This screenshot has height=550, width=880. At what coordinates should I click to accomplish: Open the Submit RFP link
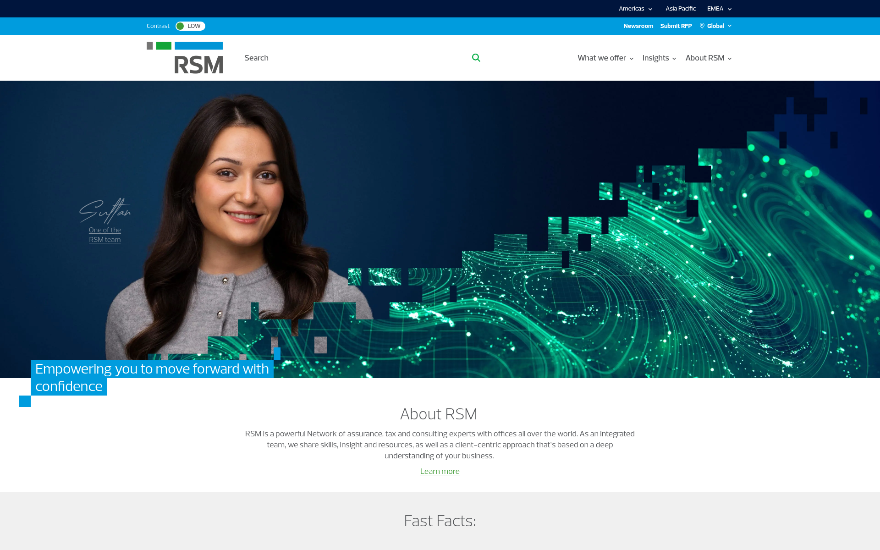click(676, 26)
